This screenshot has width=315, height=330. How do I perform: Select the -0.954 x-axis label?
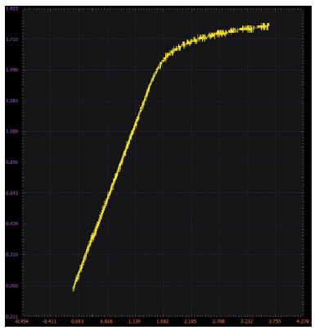[21, 322]
